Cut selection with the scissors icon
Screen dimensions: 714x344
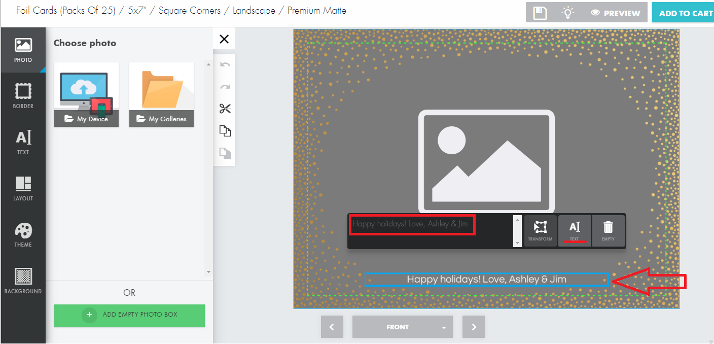(x=225, y=109)
